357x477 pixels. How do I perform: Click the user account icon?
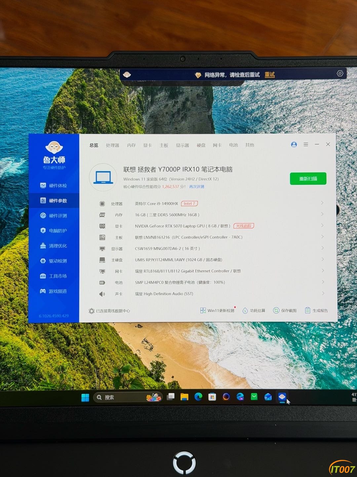pyautogui.click(x=294, y=144)
